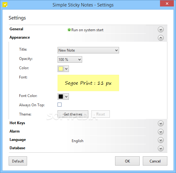Click the Segoe Print font preview box
This screenshot has height=173, width=176.
[88, 83]
